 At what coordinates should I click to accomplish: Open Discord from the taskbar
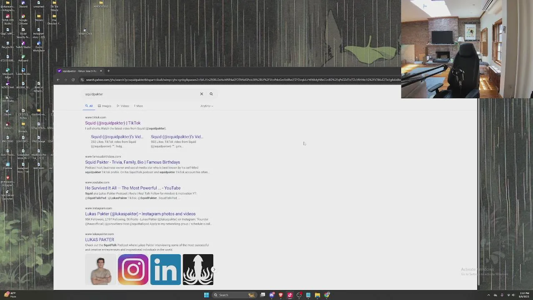click(272, 295)
